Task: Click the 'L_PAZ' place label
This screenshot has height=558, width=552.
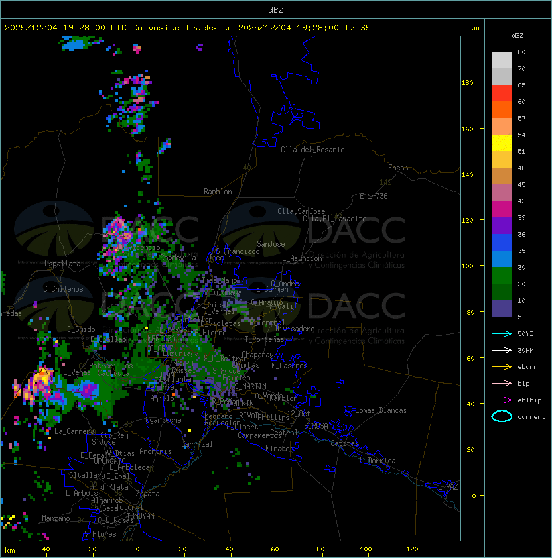Action: click(x=448, y=487)
